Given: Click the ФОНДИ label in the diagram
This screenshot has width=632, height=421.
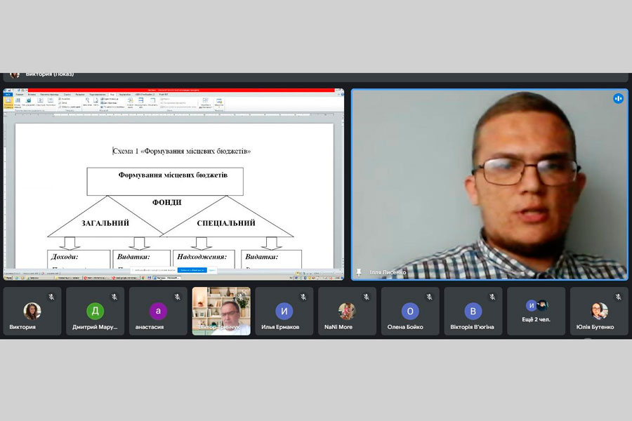Looking at the screenshot, I should (167, 202).
